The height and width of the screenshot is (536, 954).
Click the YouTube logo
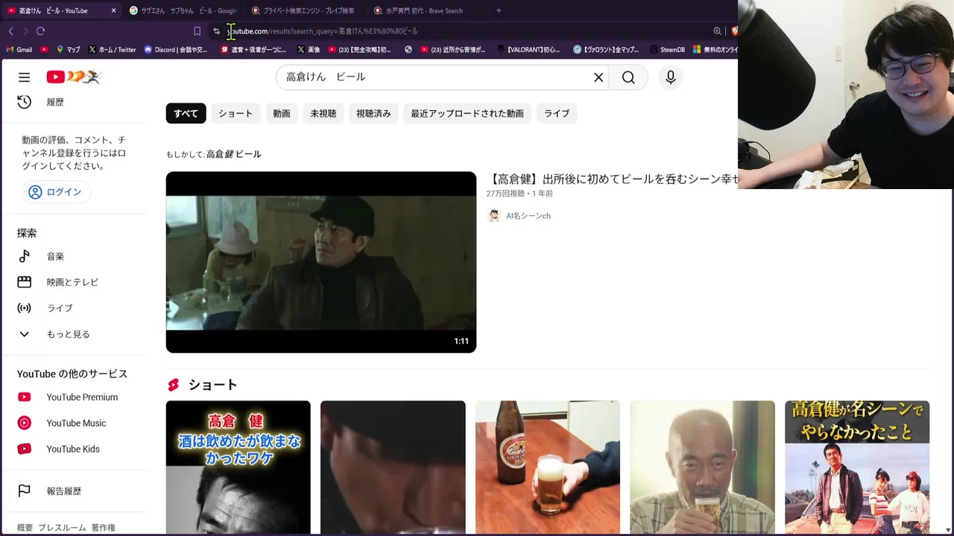coord(74,77)
